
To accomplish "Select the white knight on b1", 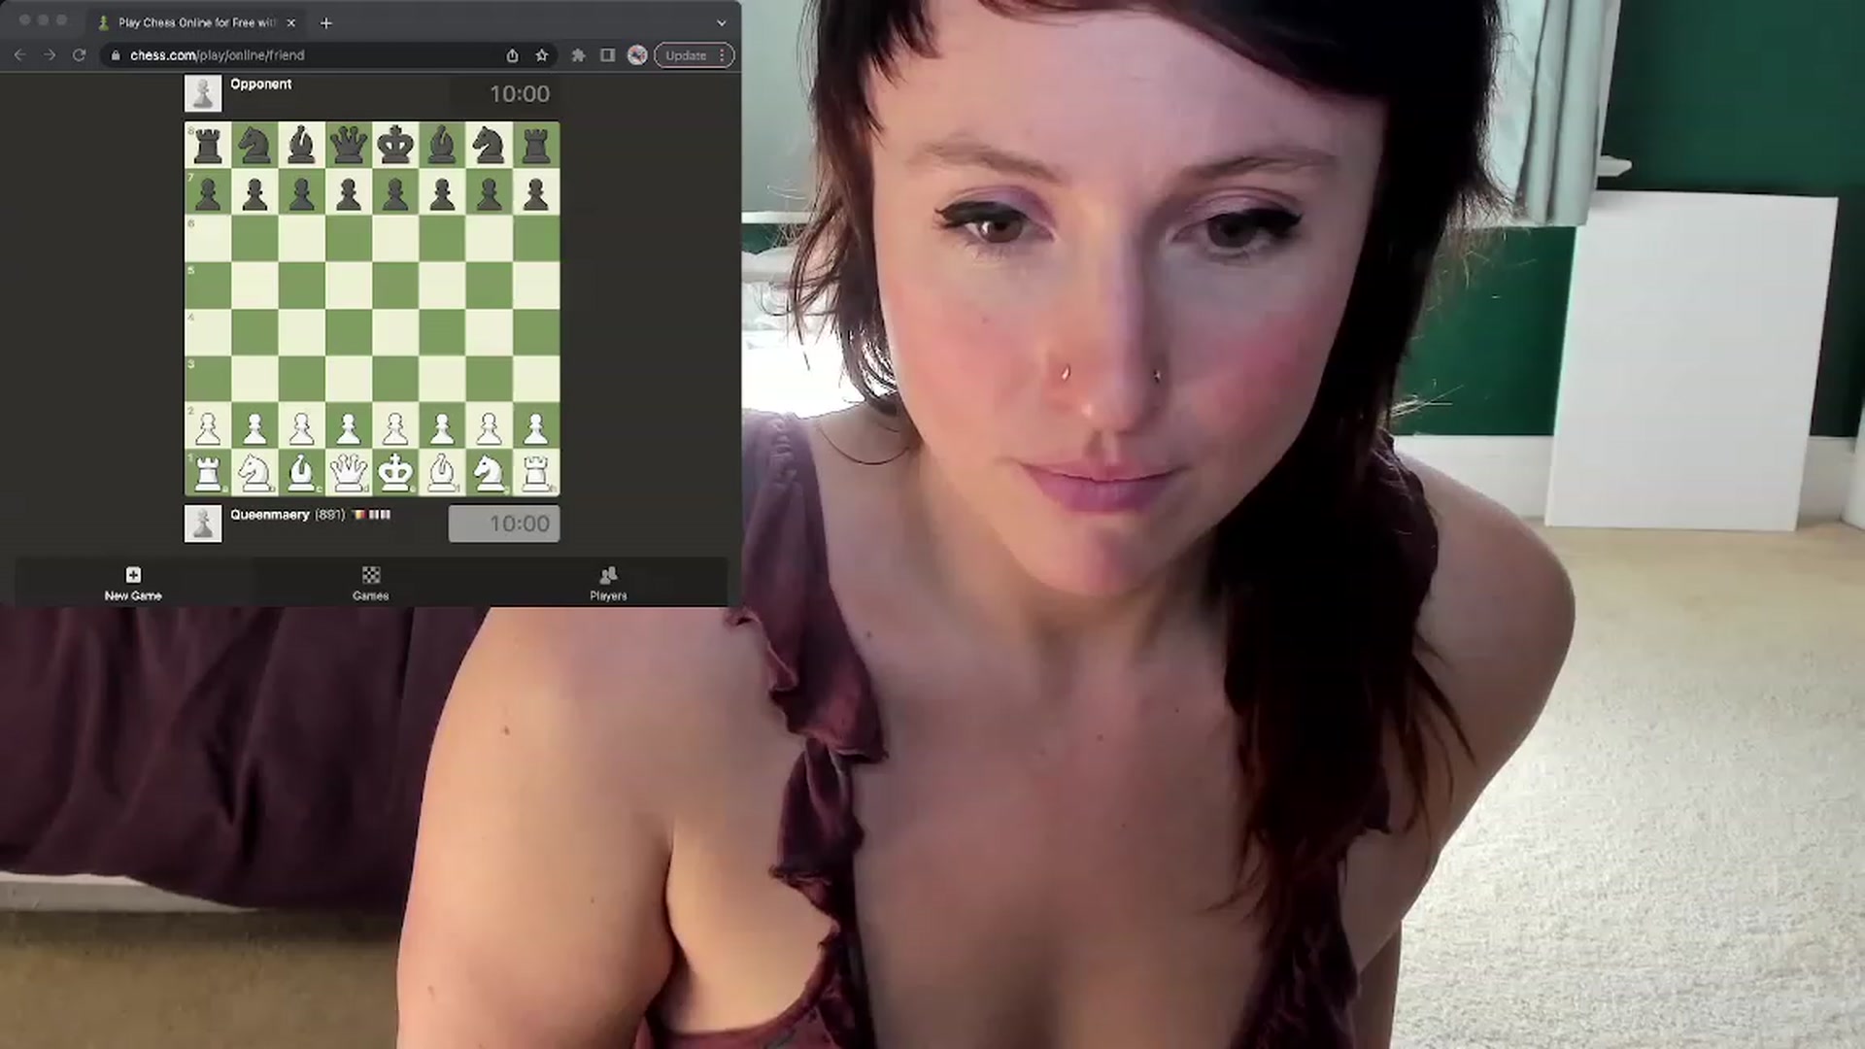I will 254,473.
